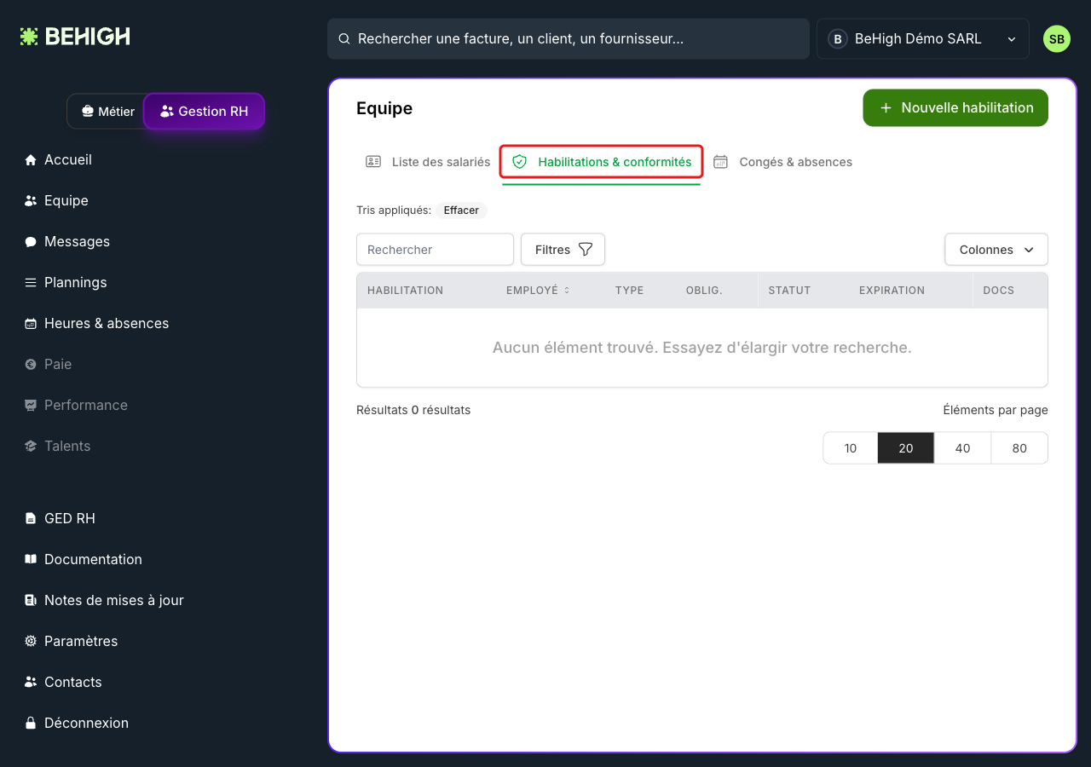The image size is (1091, 767).
Task: Click the Paramètres gear icon
Action: coord(31,641)
